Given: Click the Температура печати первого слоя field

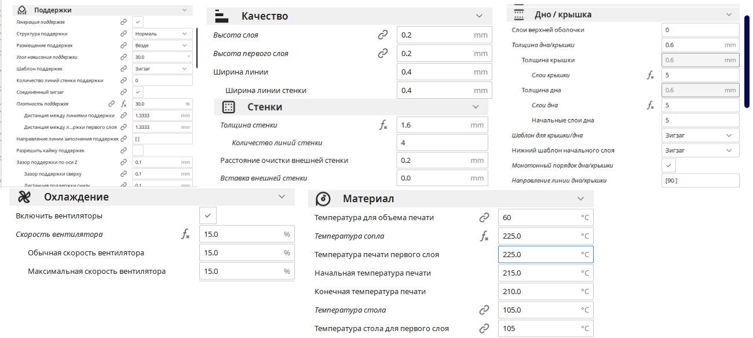Looking at the screenshot, I should coord(546,255).
